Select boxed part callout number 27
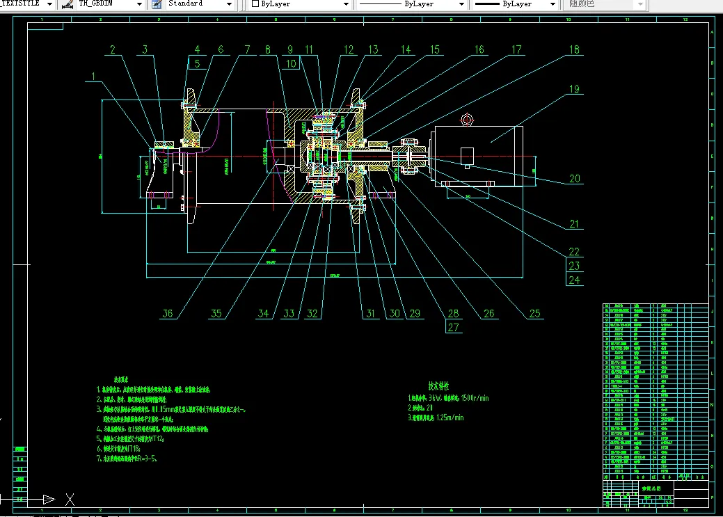 click(x=453, y=328)
